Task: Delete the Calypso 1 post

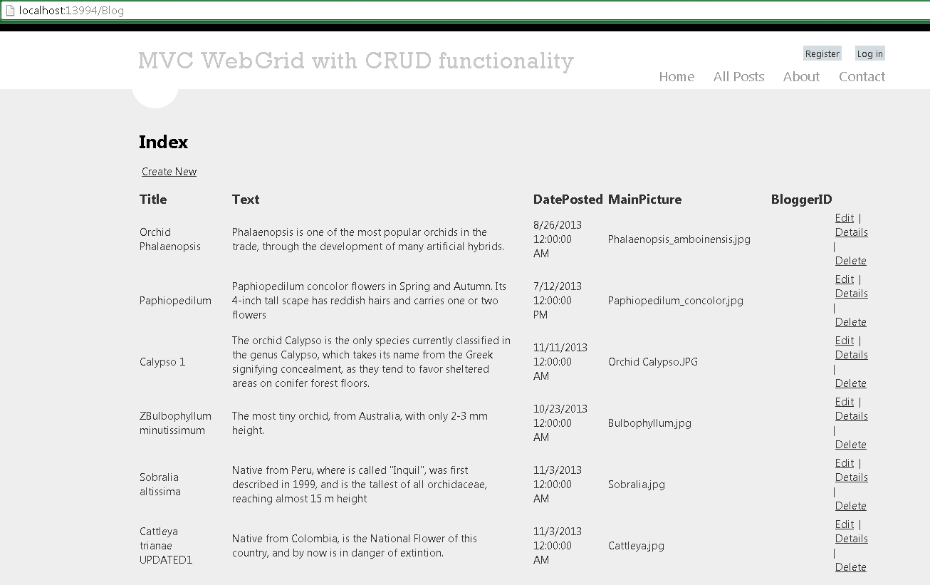Action: tap(851, 383)
